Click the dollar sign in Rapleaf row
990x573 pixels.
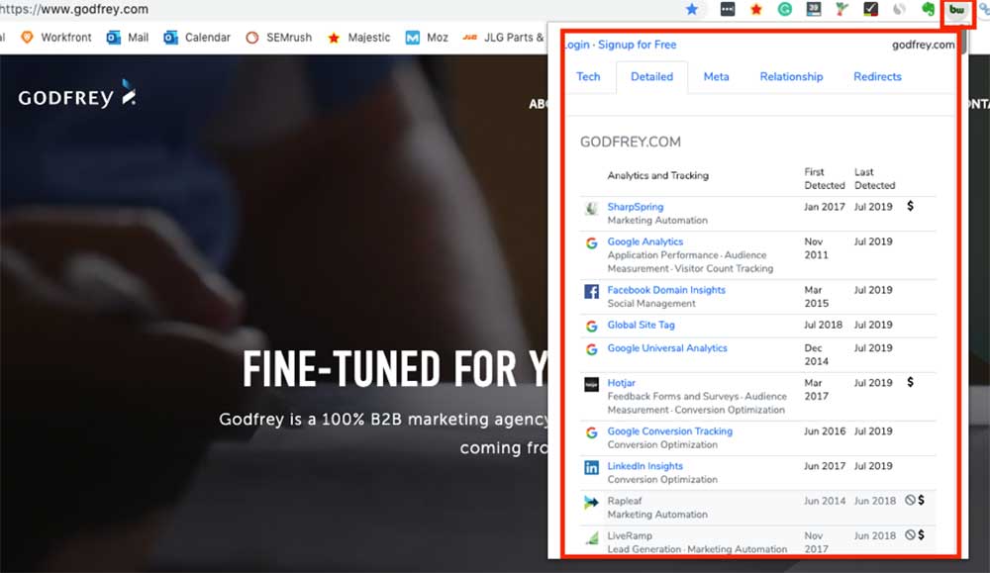(x=921, y=500)
